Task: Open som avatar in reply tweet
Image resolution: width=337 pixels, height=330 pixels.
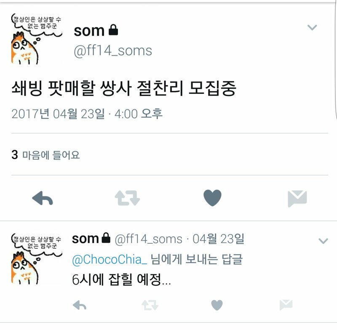Action: [37, 259]
